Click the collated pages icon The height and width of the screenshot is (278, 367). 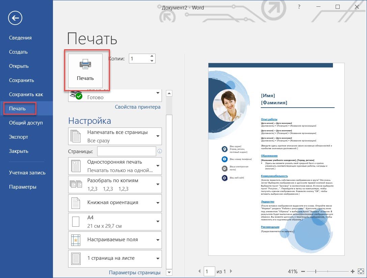click(x=76, y=184)
